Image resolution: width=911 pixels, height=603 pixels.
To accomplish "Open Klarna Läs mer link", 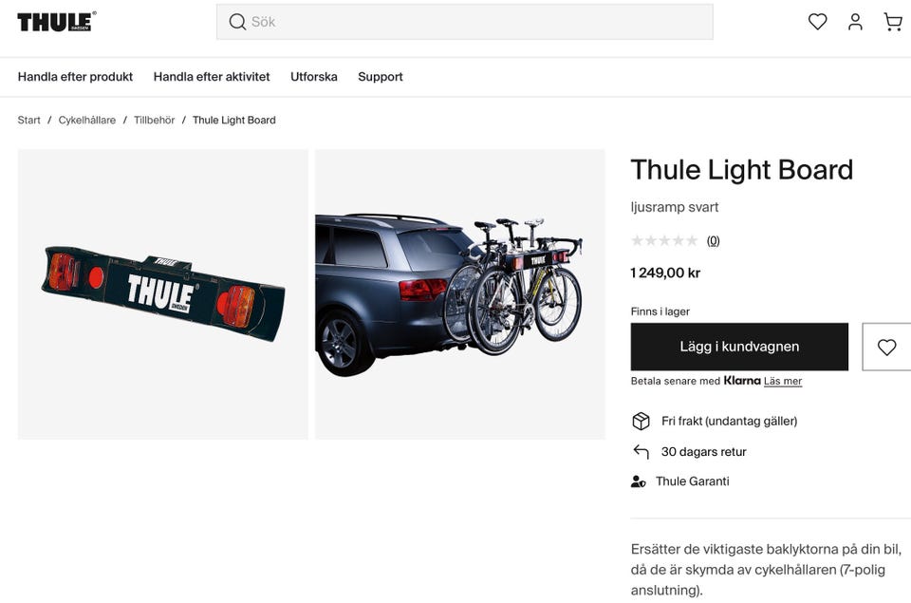I will tap(783, 382).
